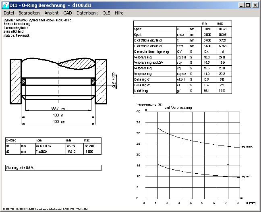
Task: Maximize the DI1 window
Action: pyautogui.click(x=247, y=5)
